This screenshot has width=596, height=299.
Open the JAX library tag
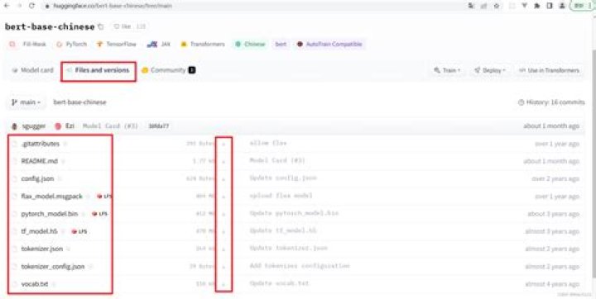[x=159, y=44]
